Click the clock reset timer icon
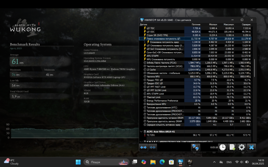The width and height of the screenshot is (268, 167). [222, 147]
